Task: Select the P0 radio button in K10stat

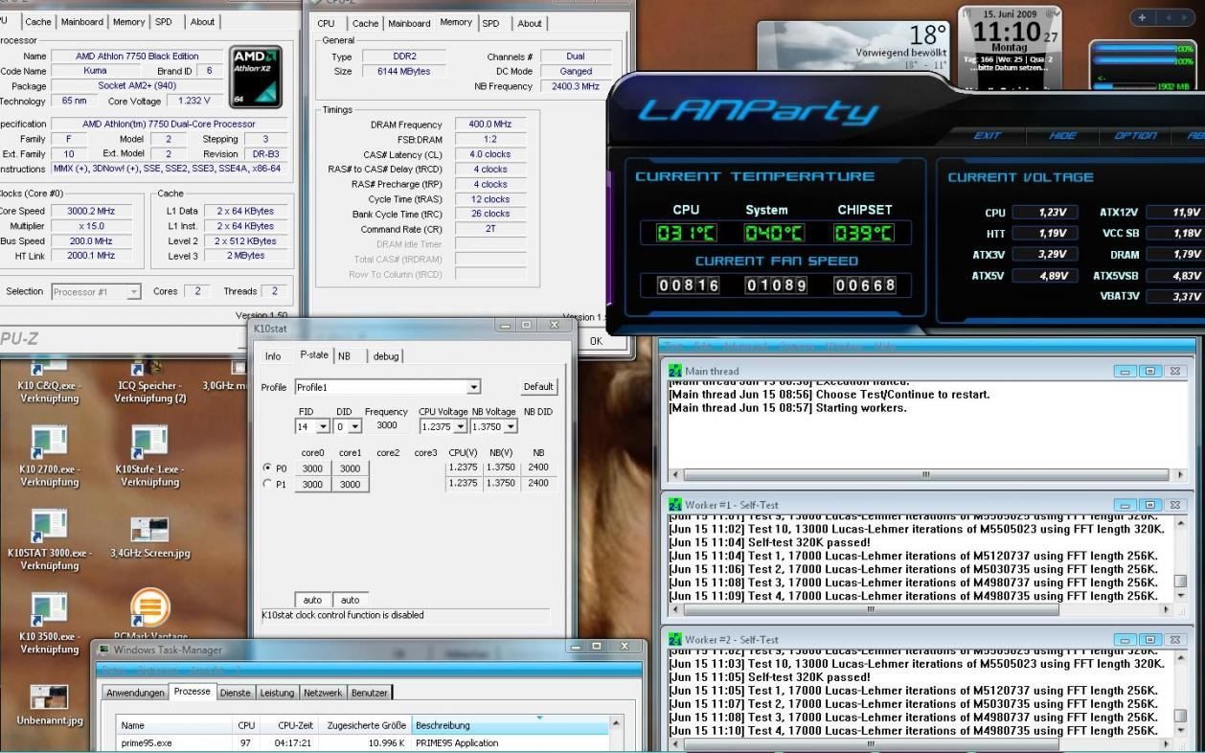Action: click(267, 468)
